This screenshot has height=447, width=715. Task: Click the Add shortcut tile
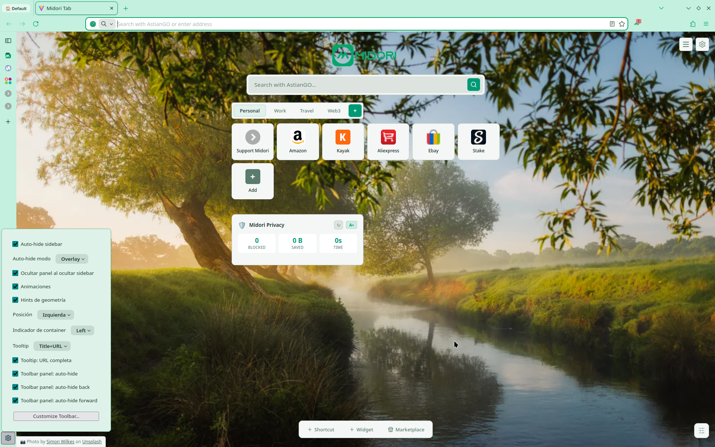click(x=252, y=181)
